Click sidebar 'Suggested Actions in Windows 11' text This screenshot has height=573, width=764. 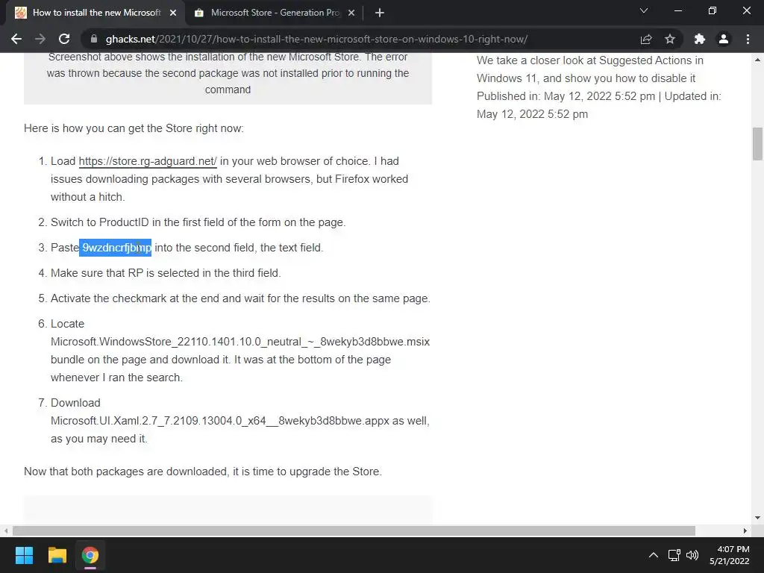tap(589, 69)
